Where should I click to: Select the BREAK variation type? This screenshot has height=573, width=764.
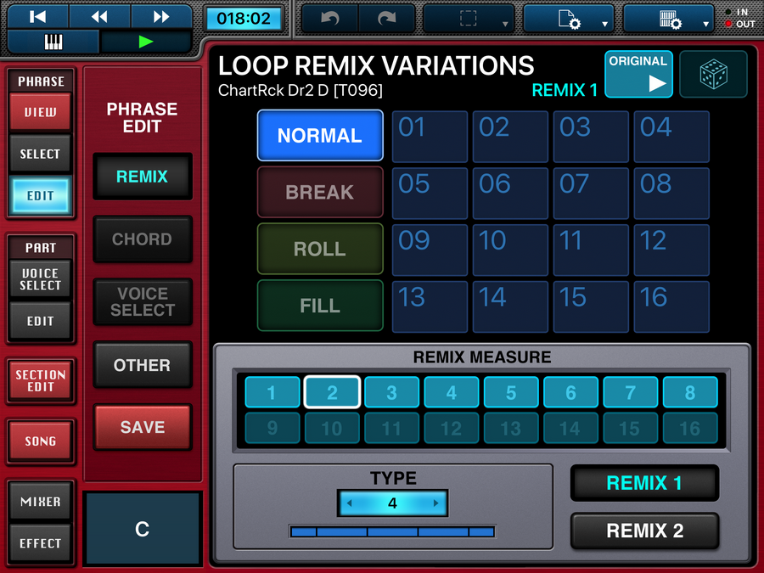click(x=320, y=193)
